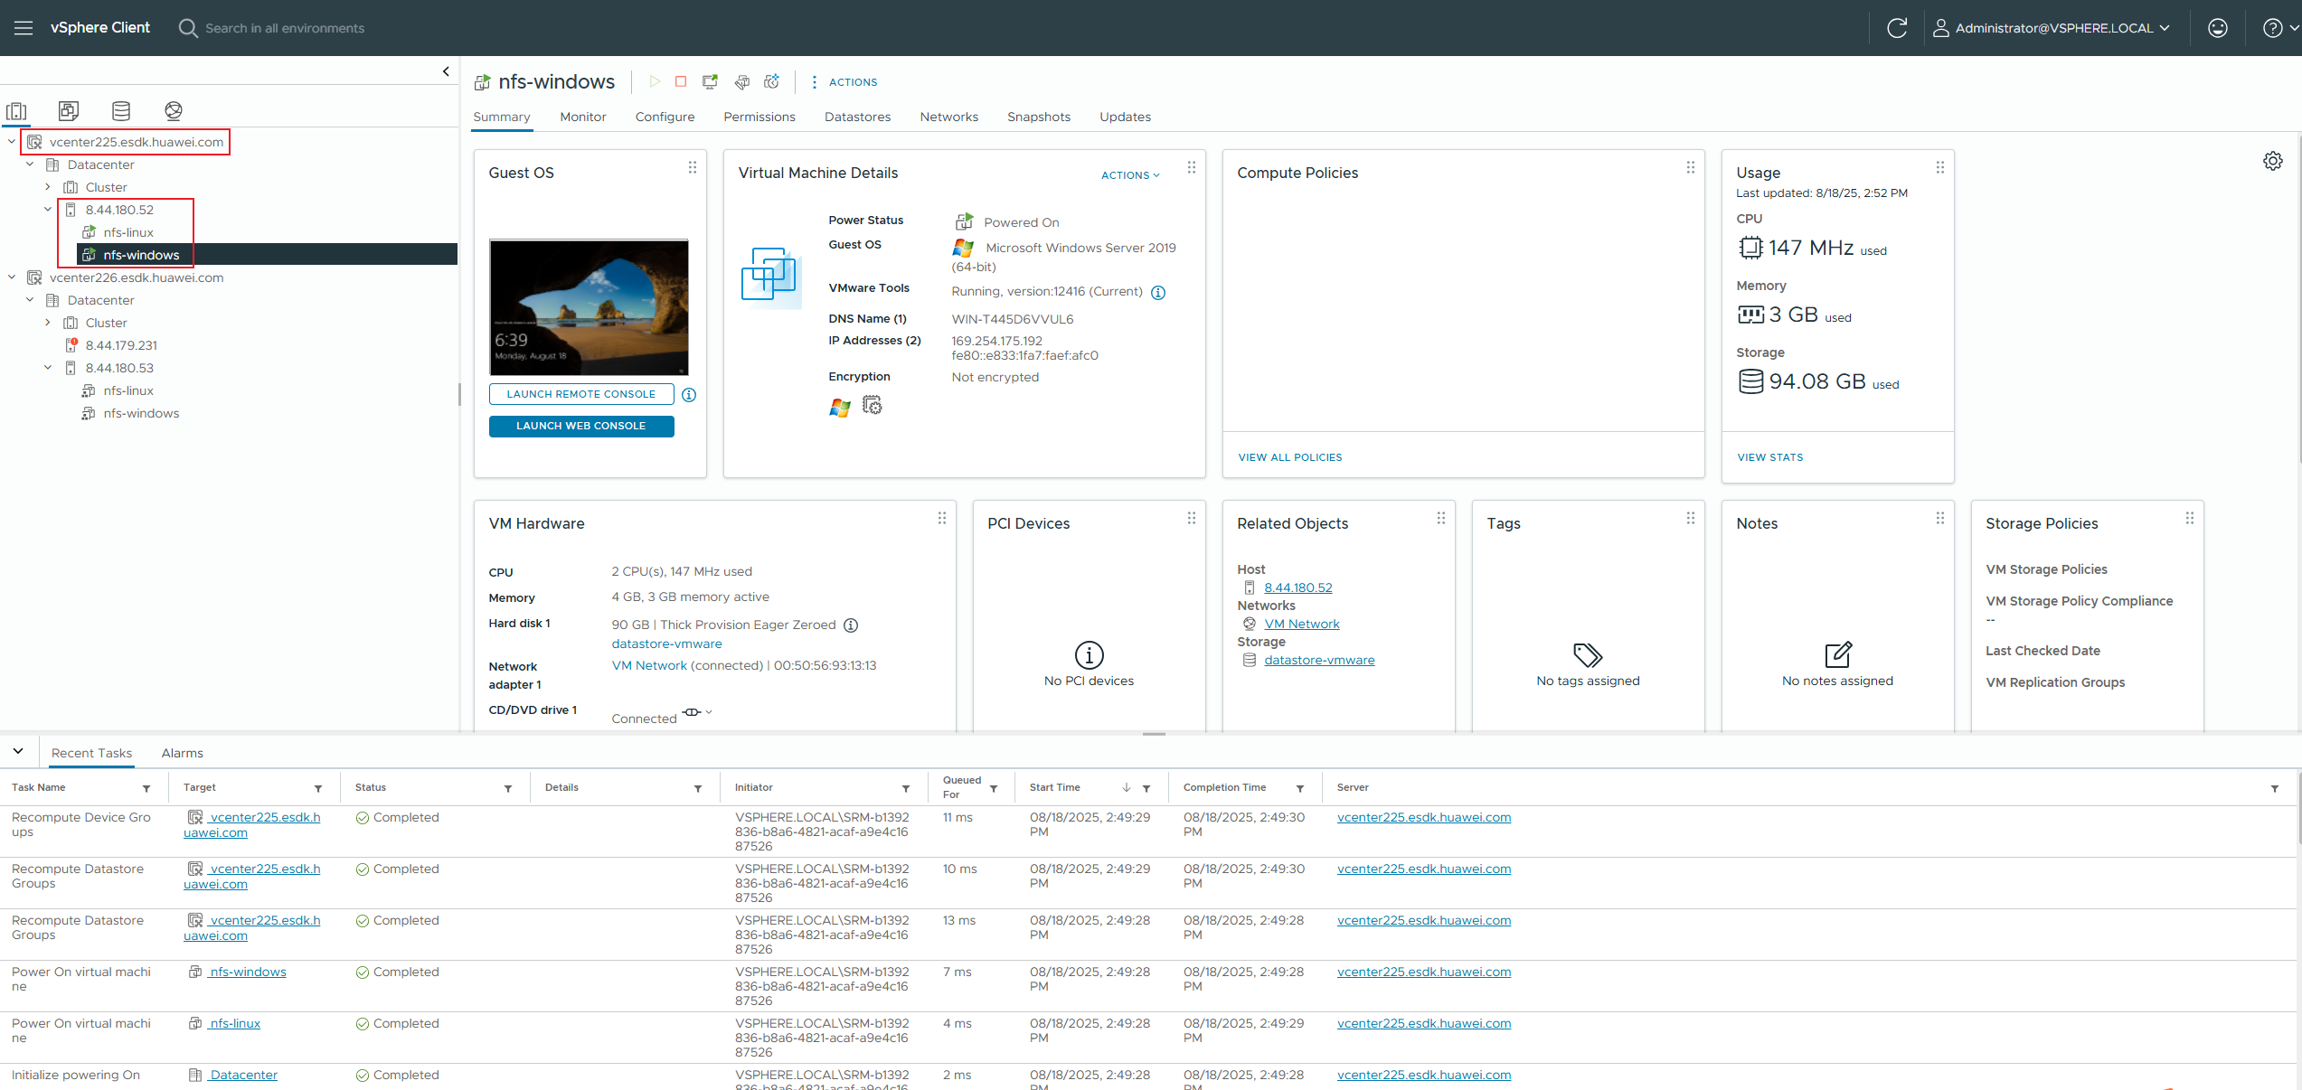
Task: Click LAUNCH WEB CONSOLE button
Action: [581, 426]
